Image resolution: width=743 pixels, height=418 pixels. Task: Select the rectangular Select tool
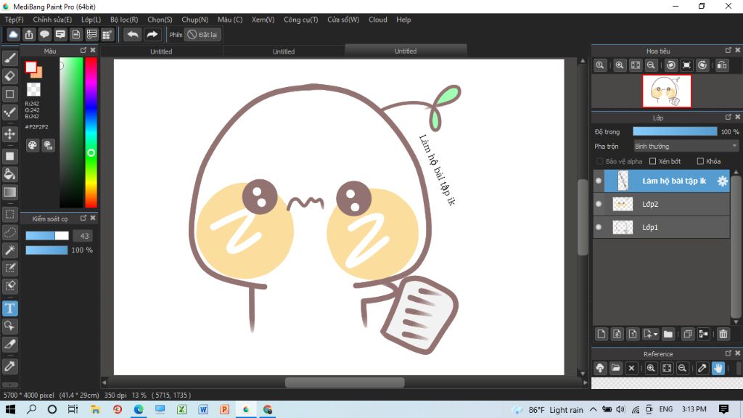(10, 214)
